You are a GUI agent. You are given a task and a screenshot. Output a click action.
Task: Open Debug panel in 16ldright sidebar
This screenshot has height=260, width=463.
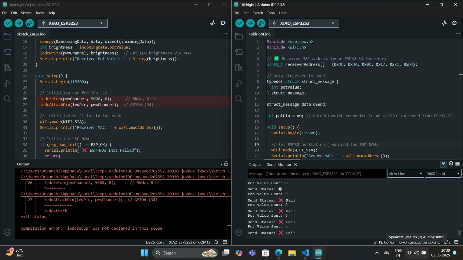tap(239, 83)
